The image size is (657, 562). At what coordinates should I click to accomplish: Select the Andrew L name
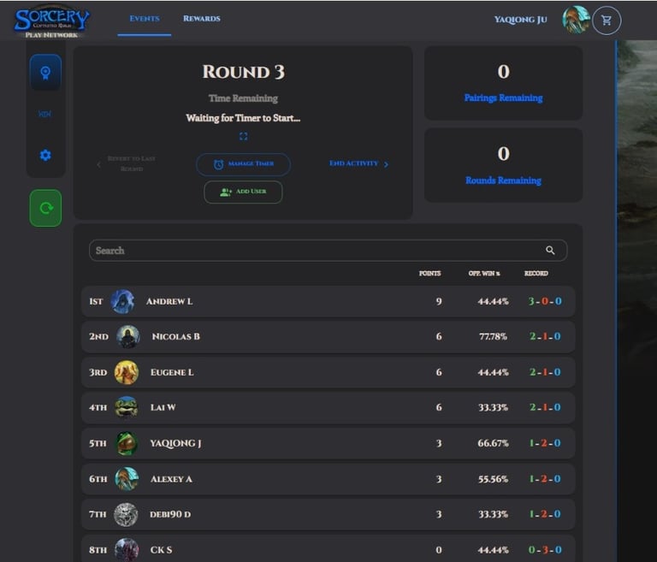coord(169,301)
